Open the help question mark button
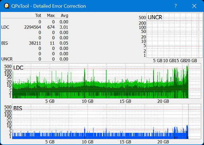The height and width of the screenshot is (145, 204). point(175,6)
